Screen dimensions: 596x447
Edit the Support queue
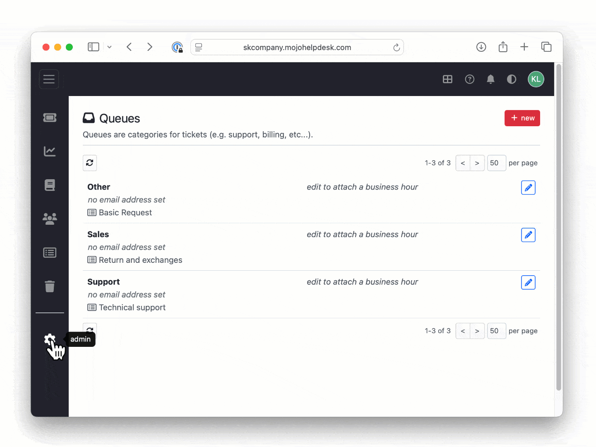[528, 283]
